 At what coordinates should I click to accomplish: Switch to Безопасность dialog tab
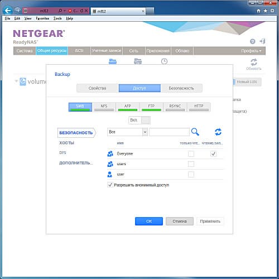[x=181, y=88]
